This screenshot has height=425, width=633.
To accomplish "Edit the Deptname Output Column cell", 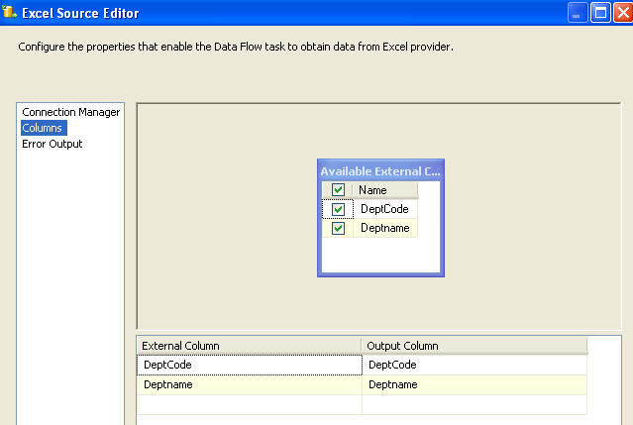I will tap(475, 384).
